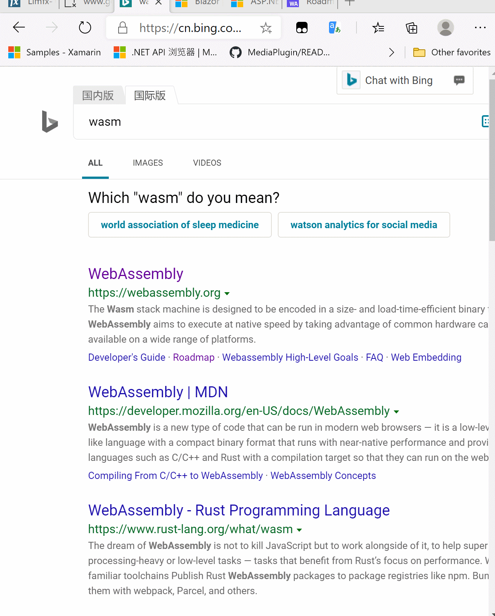The width and height of the screenshot is (495, 616).
Task: Expand the dropdown arrow beside the Mozilla URL
Action: point(396,412)
